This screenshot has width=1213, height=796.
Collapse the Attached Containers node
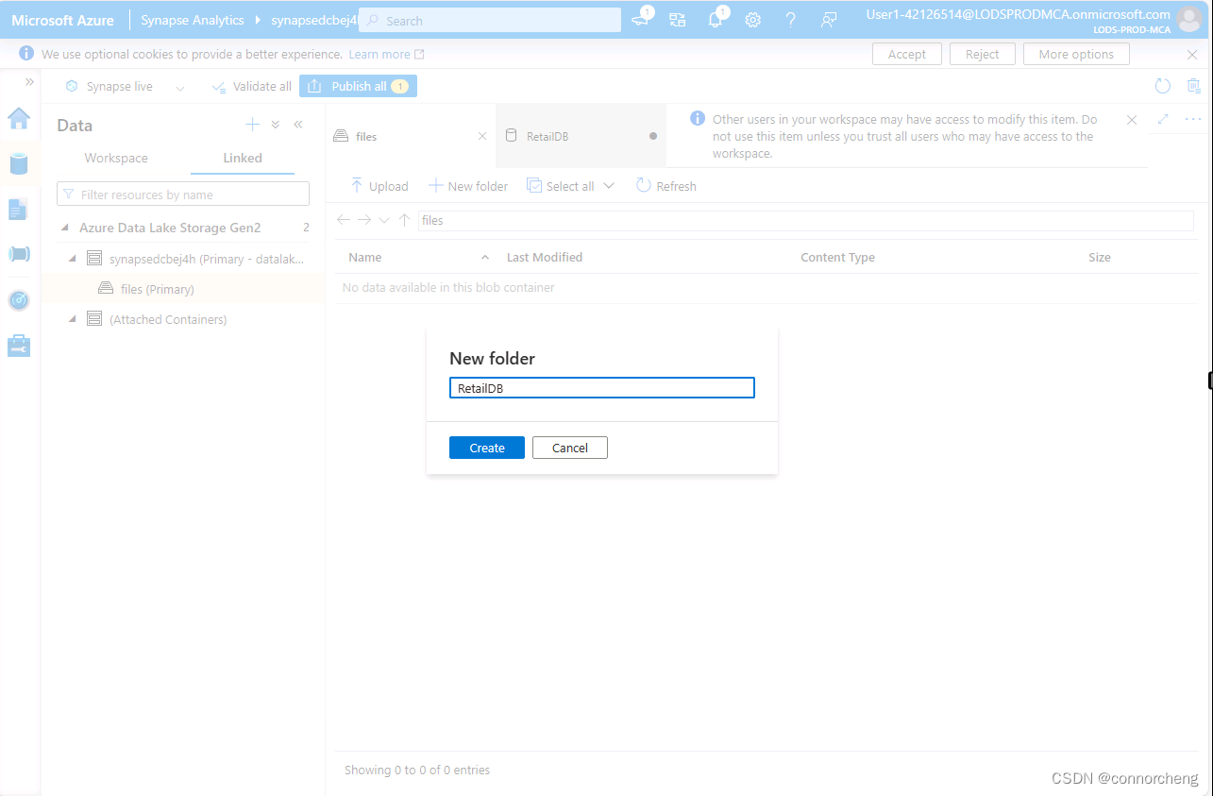73,319
